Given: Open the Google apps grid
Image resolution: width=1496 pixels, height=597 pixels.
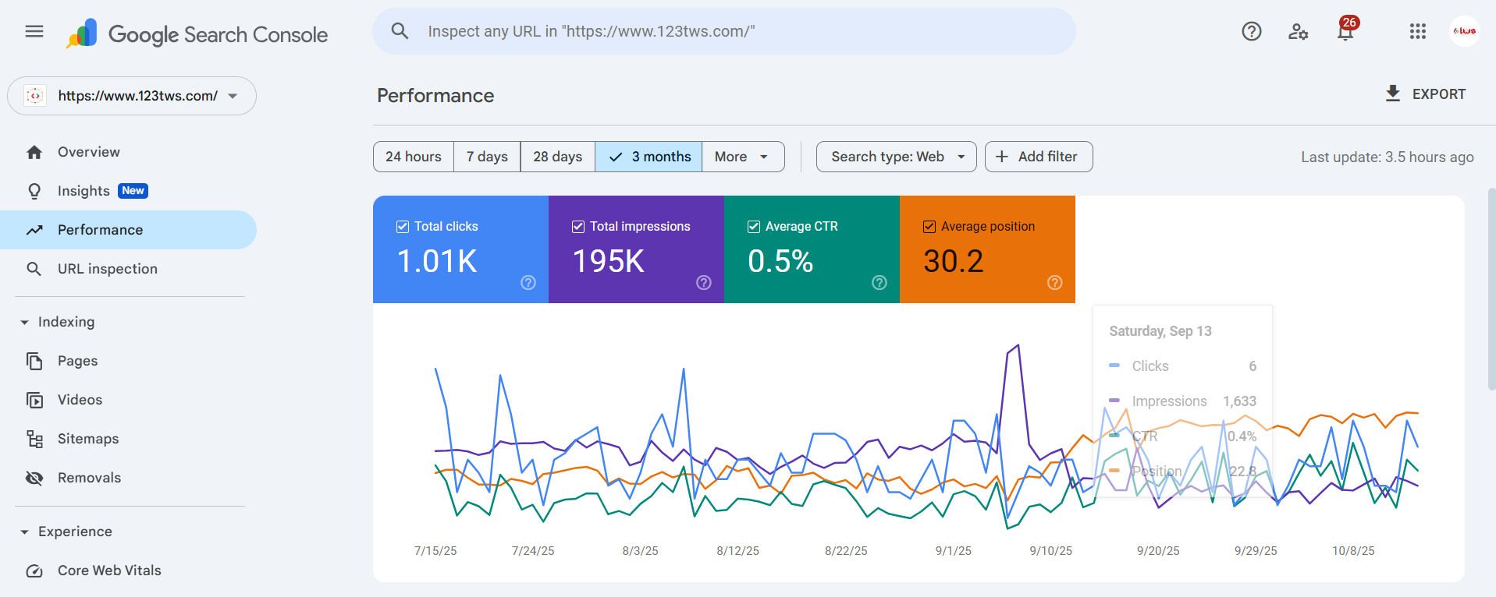Looking at the screenshot, I should tap(1417, 31).
